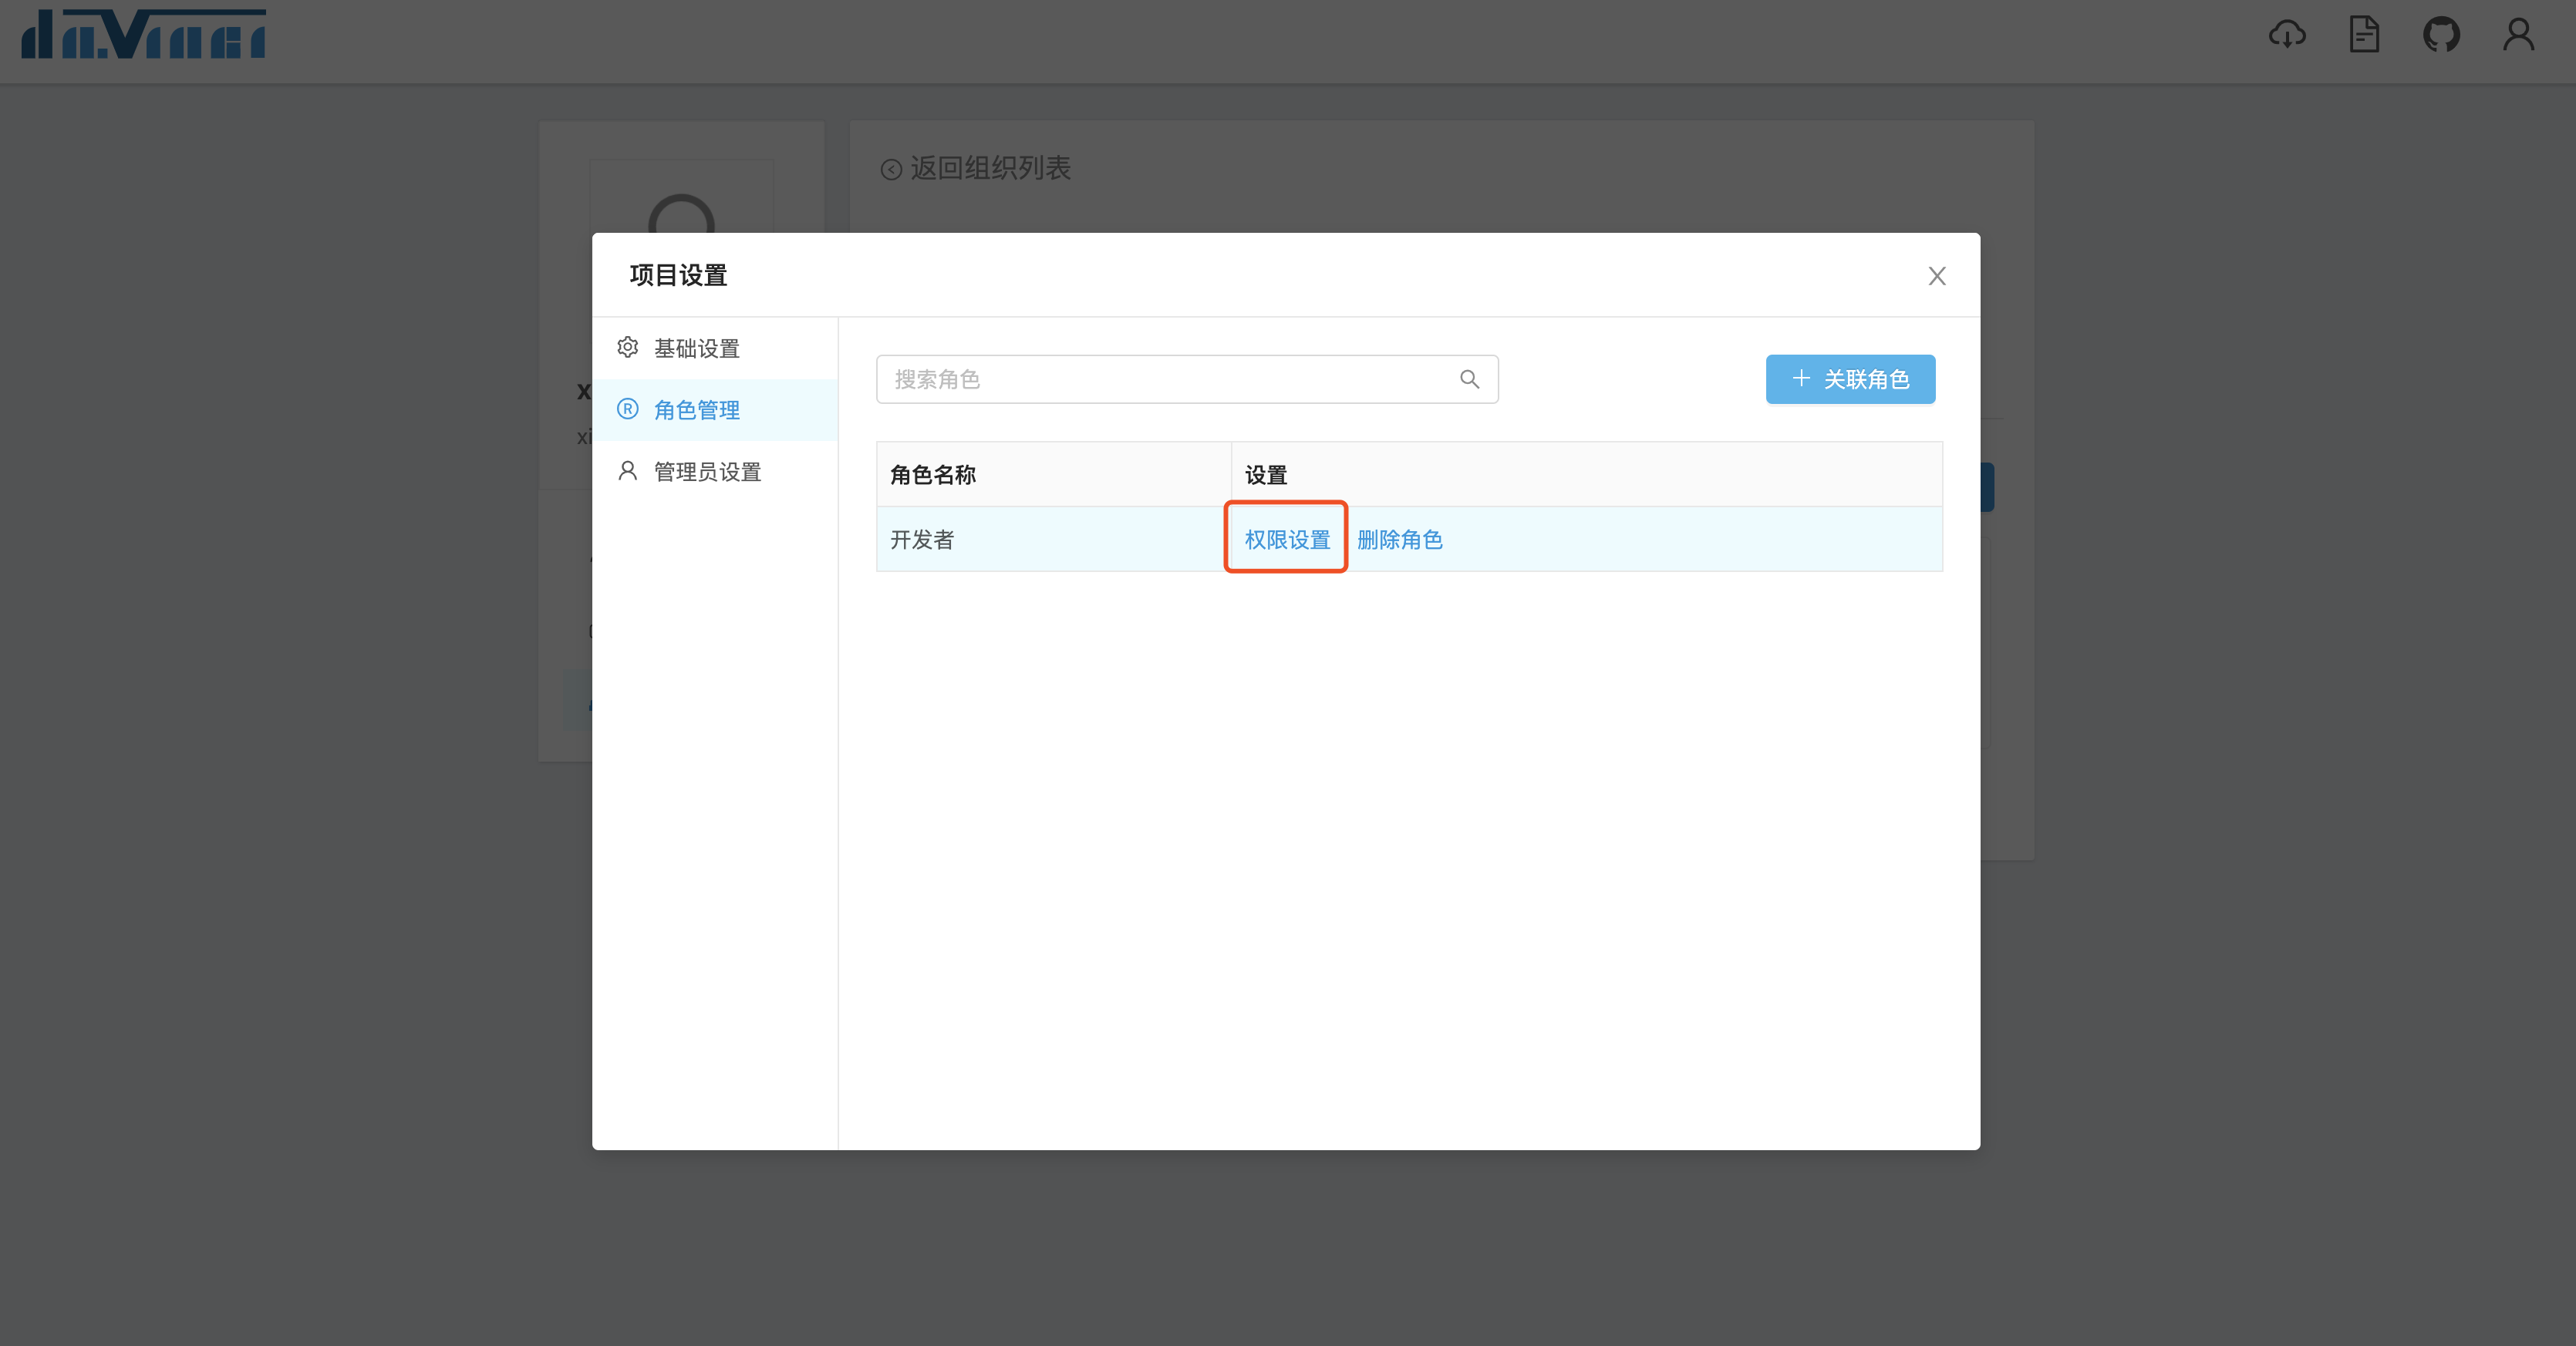Close the 项目设置 dialog
Image resolution: width=2576 pixels, height=1346 pixels.
click(x=1937, y=276)
